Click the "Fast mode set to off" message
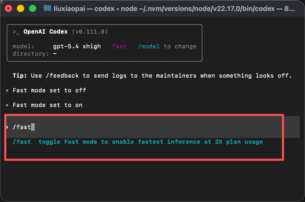305x202 pixels. 49,91
